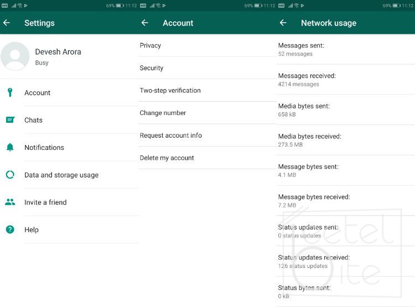Select Delete my account
This screenshot has height=307, width=415.
pos(167,158)
